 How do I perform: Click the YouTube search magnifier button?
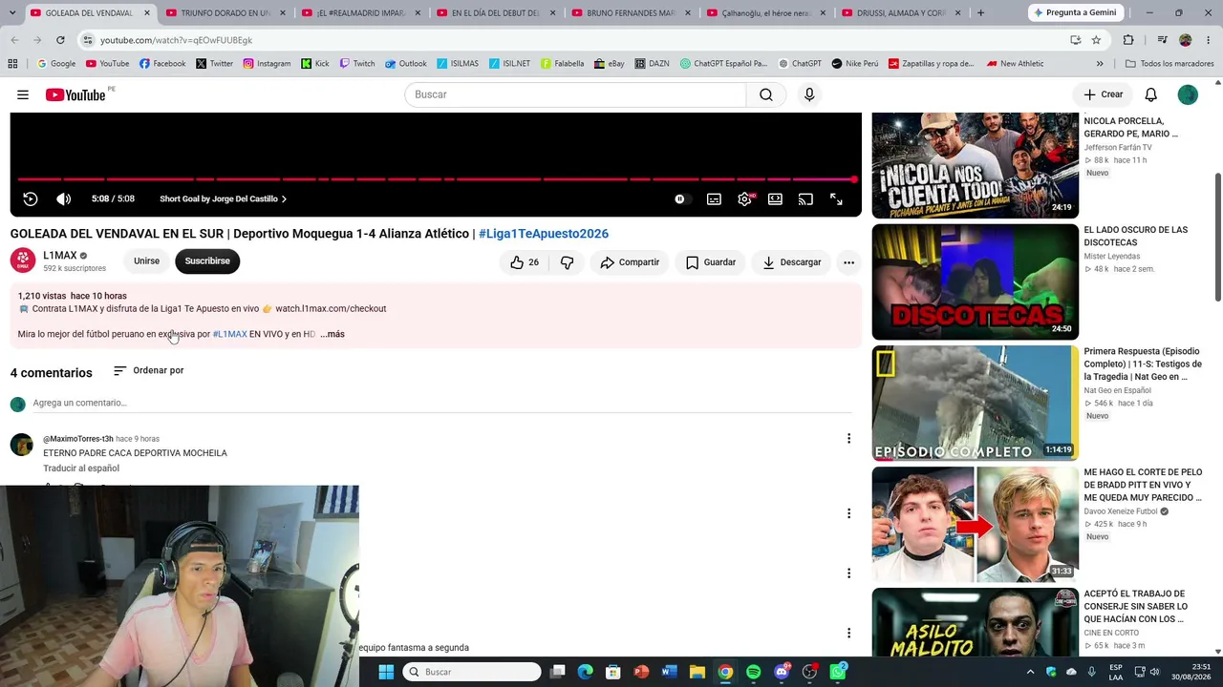(766, 94)
